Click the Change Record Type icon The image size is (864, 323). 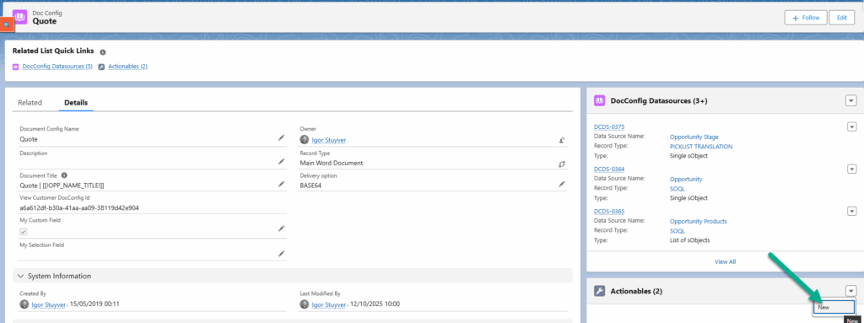[x=561, y=164]
